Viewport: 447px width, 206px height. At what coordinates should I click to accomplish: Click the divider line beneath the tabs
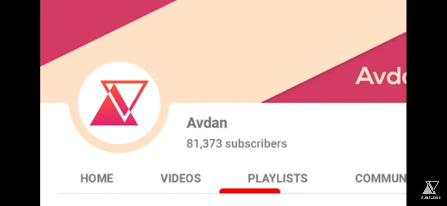232,193
